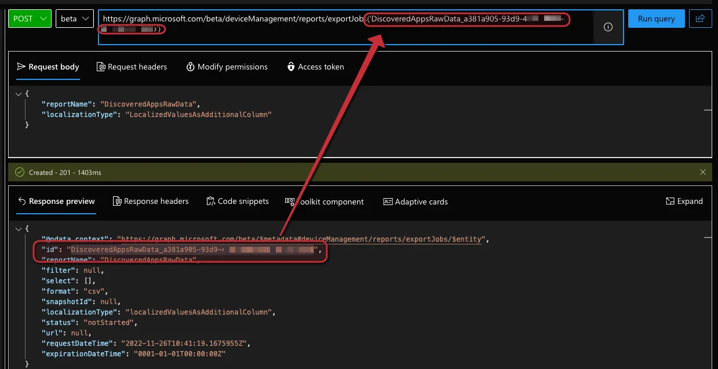This screenshot has width=718, height=369.
Task: Open the Adaptive cards tab
Action: tap(416, 202)
